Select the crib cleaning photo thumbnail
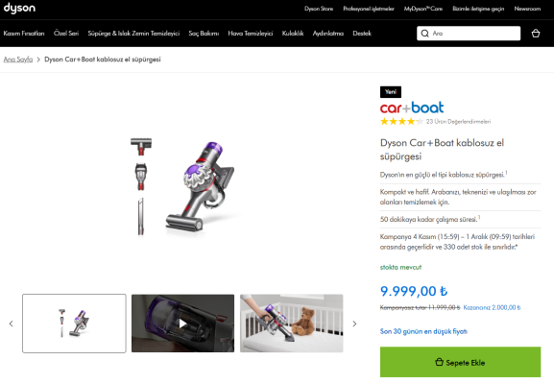554x384 pixels. (292, 324)
